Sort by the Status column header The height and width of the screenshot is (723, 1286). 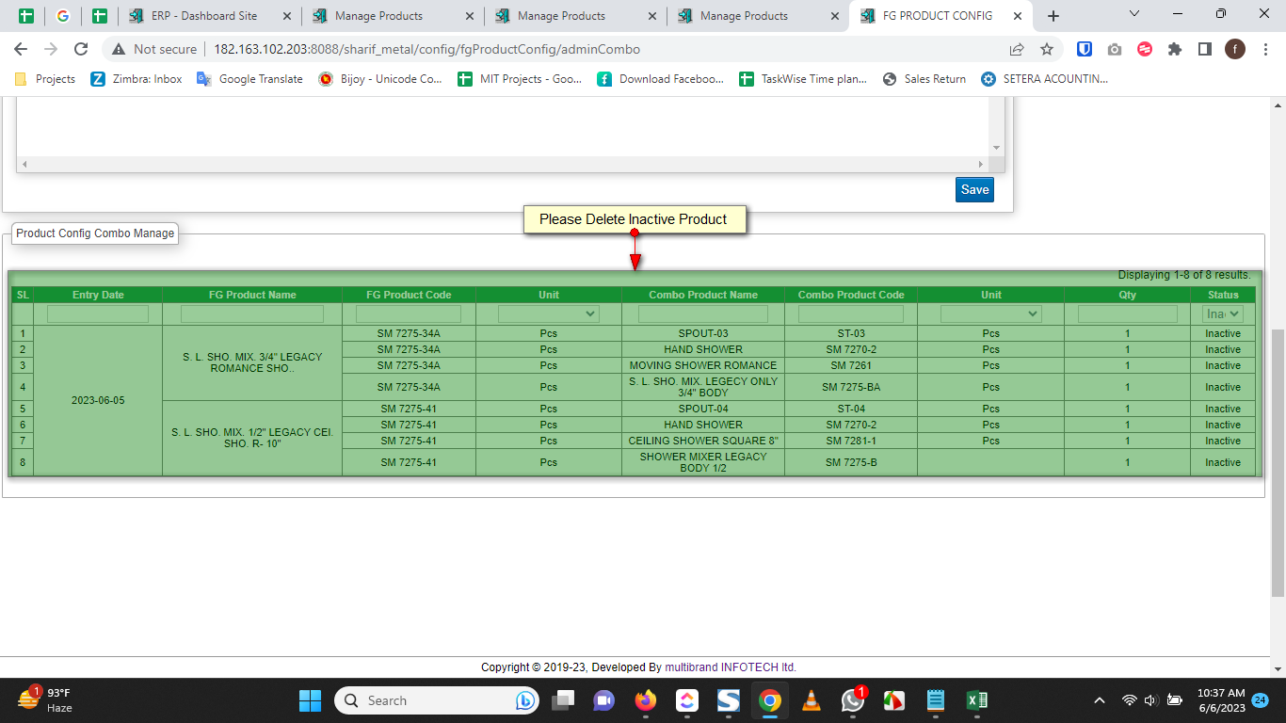click(1223, 295)
